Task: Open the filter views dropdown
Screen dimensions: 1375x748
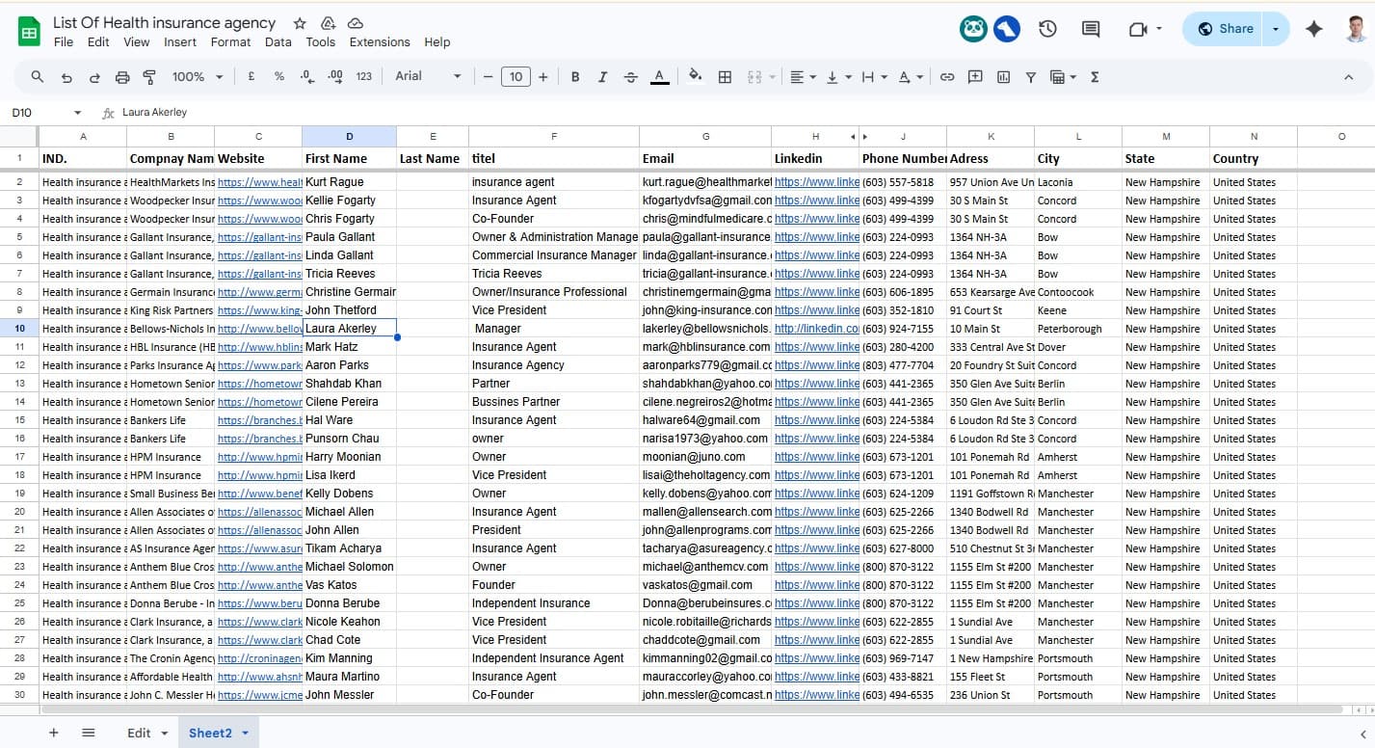Action: point(1063,77)
